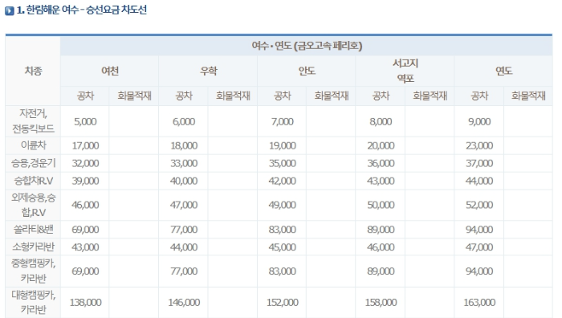Click the 33,000 fare for 승용,경운기
The height and width of the screenshot is (318, 562).
click(x=184, y=163)
